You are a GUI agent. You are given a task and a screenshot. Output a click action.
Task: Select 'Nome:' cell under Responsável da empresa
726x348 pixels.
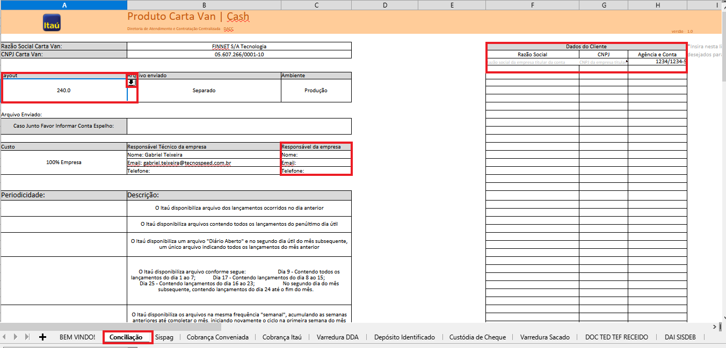(316, 154)
